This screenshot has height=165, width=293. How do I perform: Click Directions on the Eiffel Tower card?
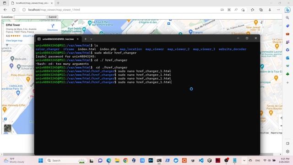pyautogui.click(x=53, y=27)
